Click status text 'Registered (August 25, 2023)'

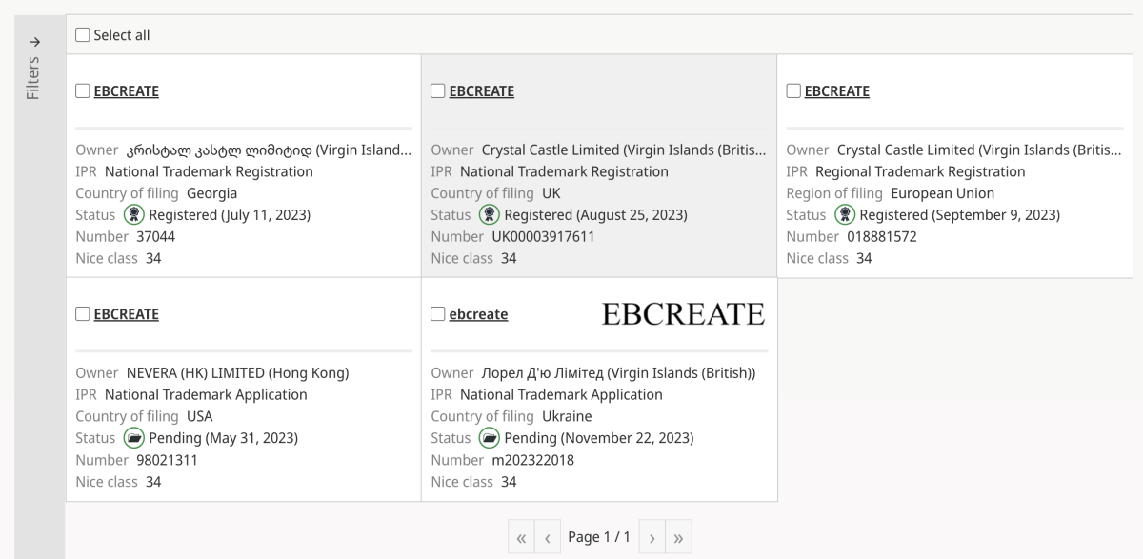click(595, 215)
